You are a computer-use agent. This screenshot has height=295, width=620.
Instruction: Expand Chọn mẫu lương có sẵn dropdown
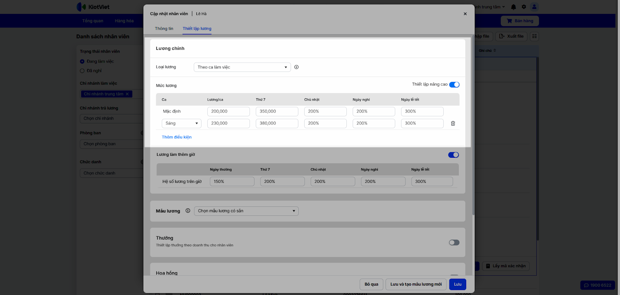click(246, 211)
